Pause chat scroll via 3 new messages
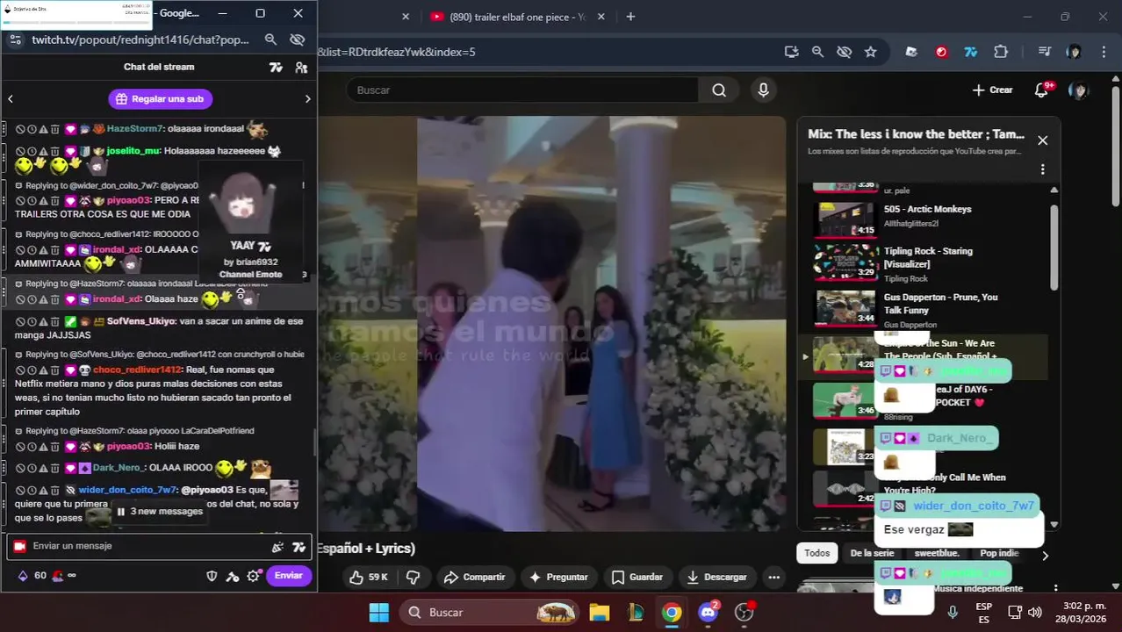1122x632 pixels. coord(159,512)
